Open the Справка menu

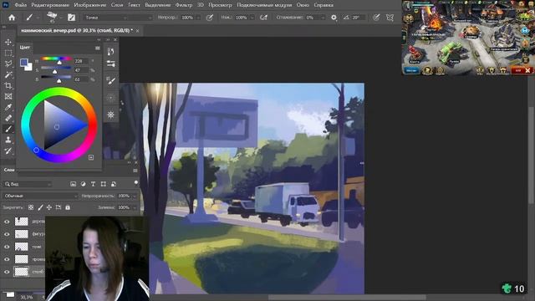pyautogui.click(x=324, y=5)
